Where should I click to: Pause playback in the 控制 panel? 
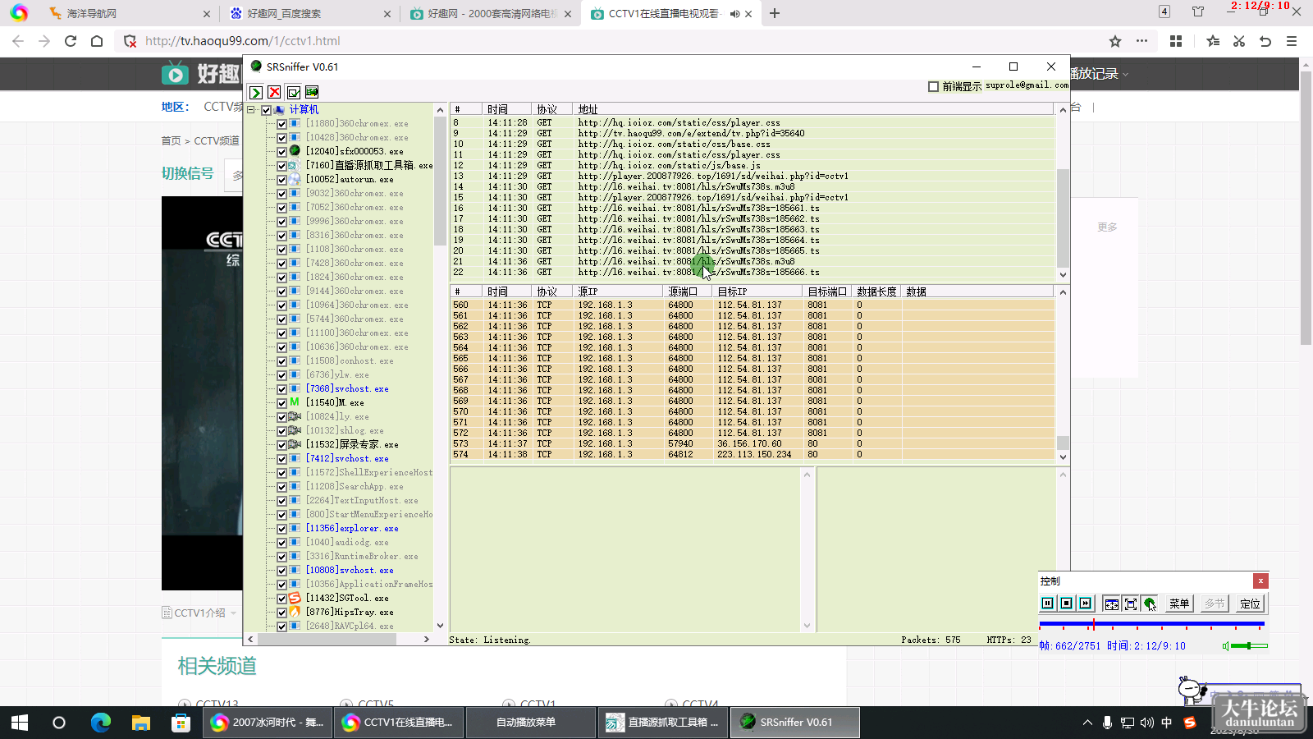coord(1048,604)
